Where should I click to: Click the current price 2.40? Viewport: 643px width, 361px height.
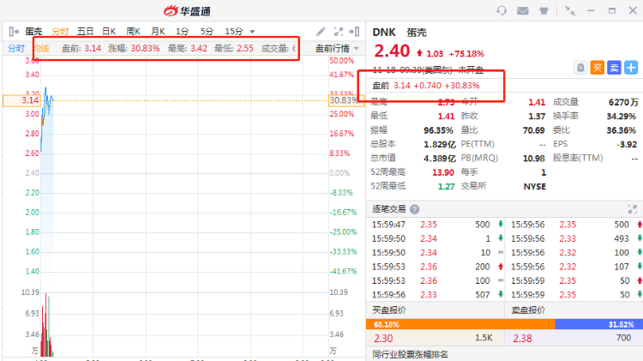(392, 51)
